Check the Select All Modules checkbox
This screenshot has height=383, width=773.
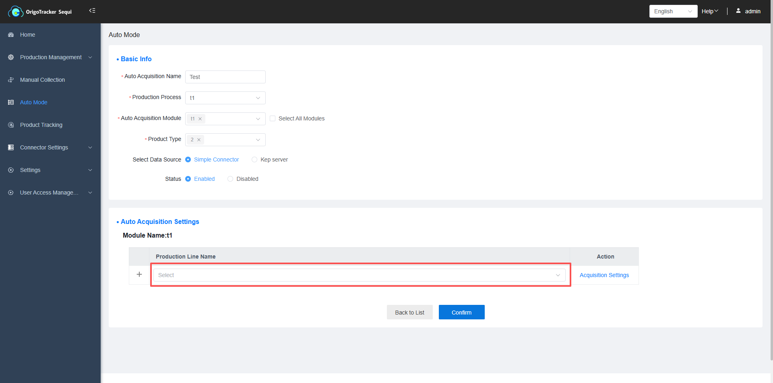273,118
